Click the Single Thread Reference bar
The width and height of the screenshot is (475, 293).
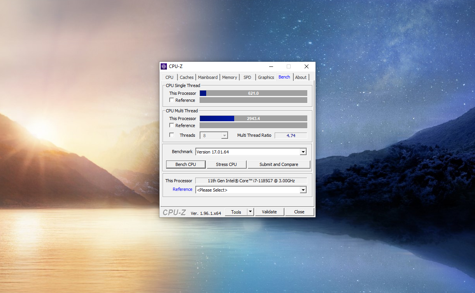coord(253,100)
